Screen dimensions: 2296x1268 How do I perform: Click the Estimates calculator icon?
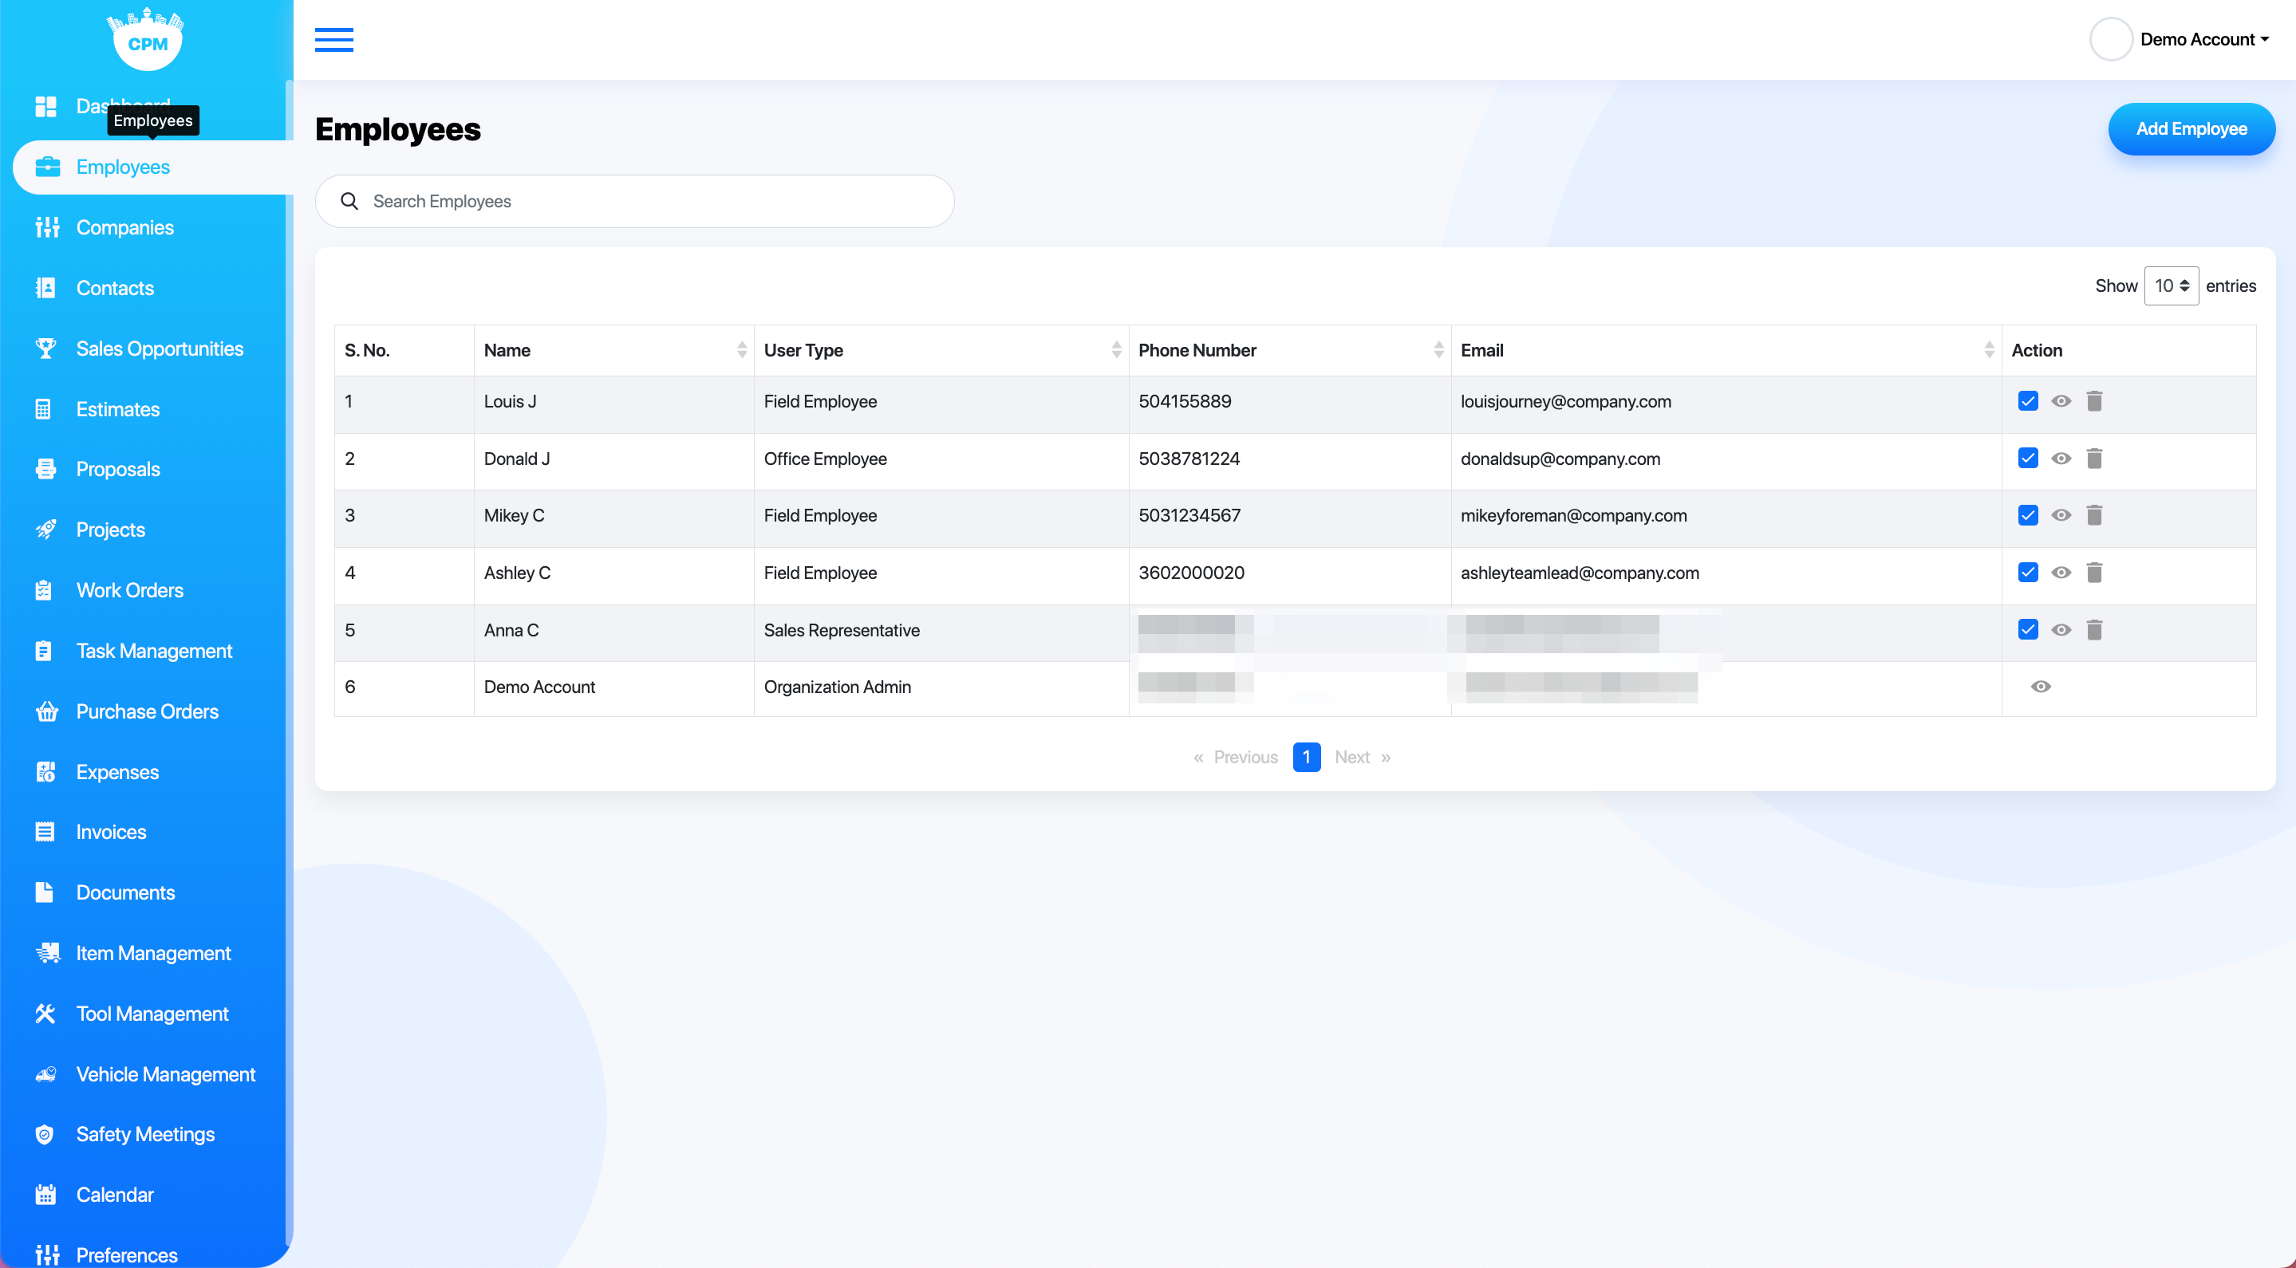(43, 409)
